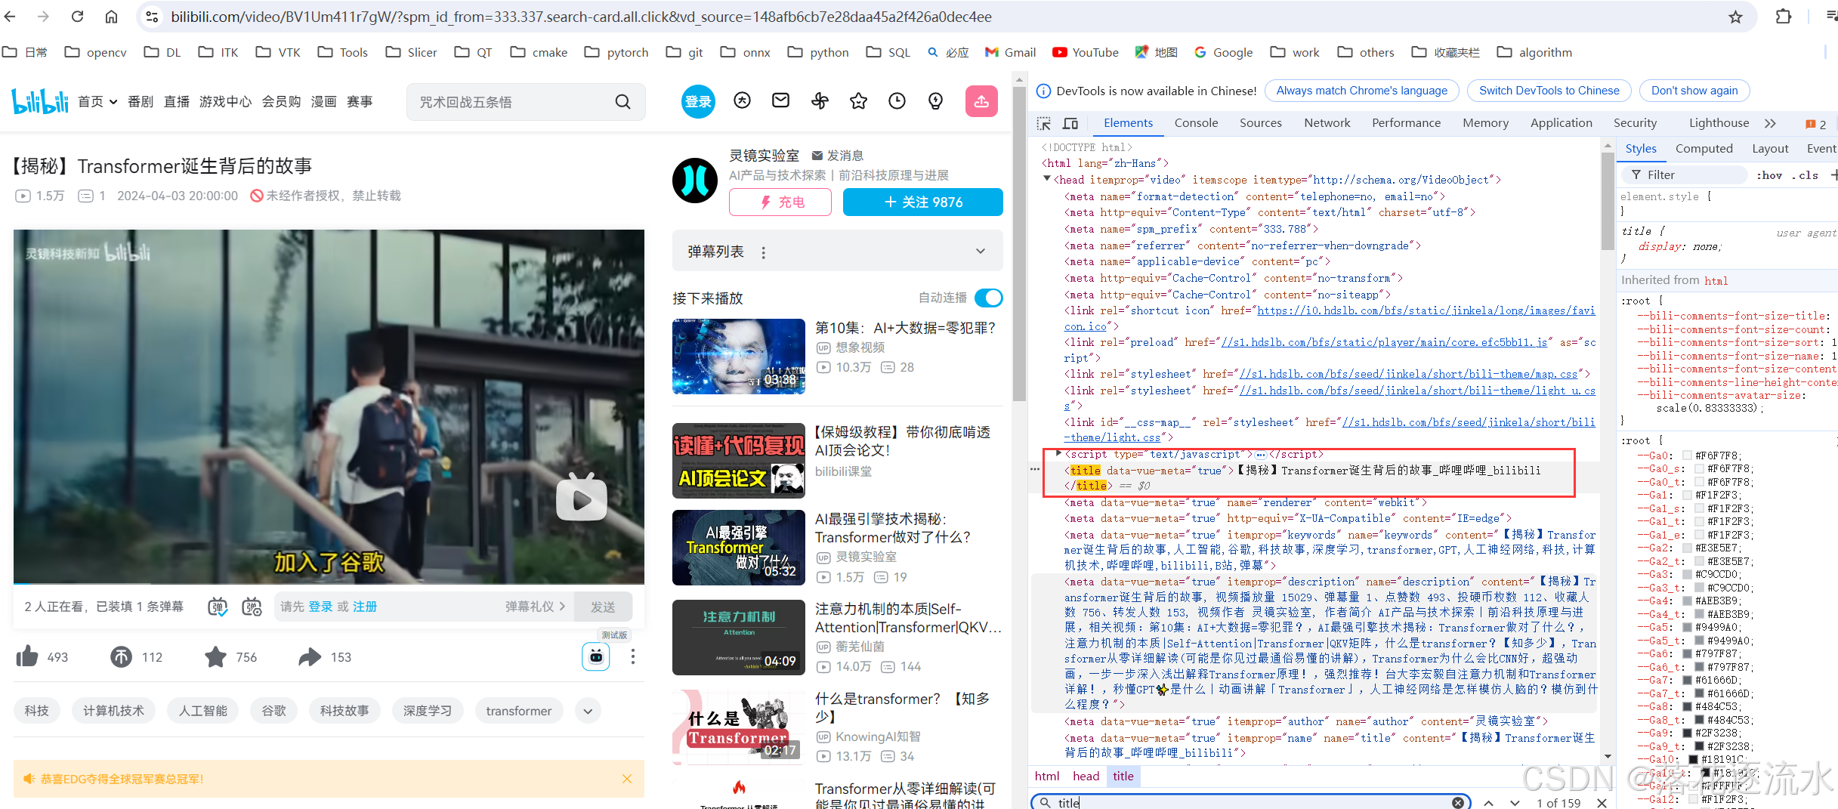Expand the danmaku list panel
This screenshot has height=809, width=1838.
point(981,251)
